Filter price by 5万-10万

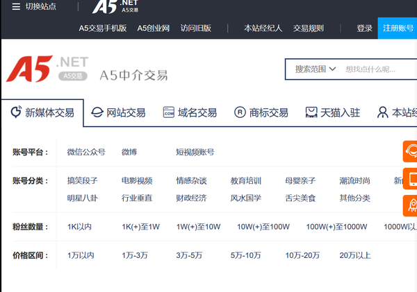point(246,255)
